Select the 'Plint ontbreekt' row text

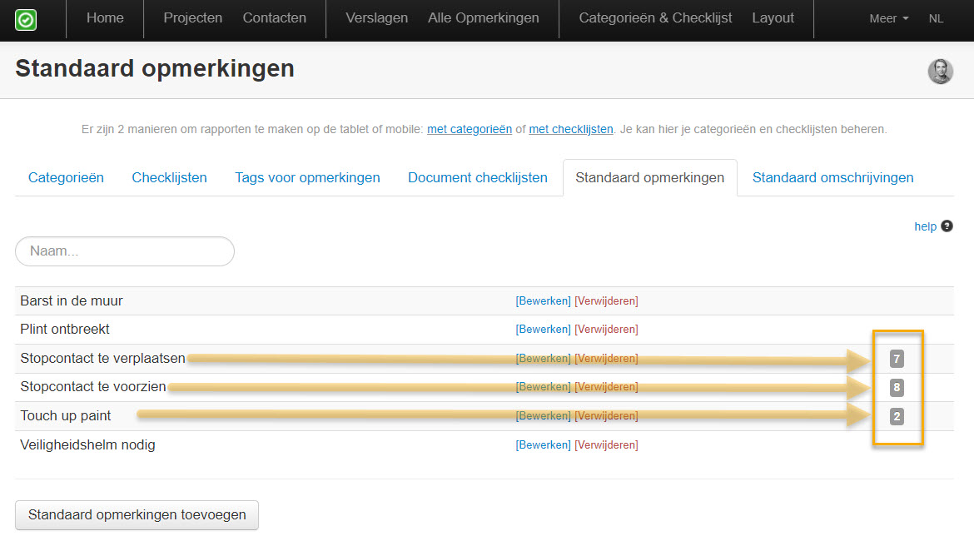point(65,330)
